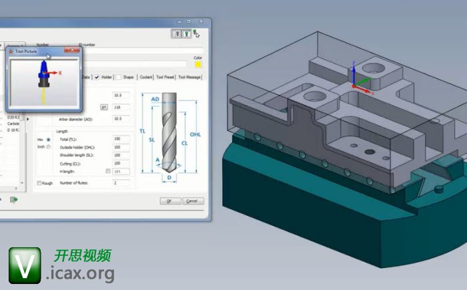Click the second tool view icon with green tip
Screen dimensions: 467x290
[186, 34]
